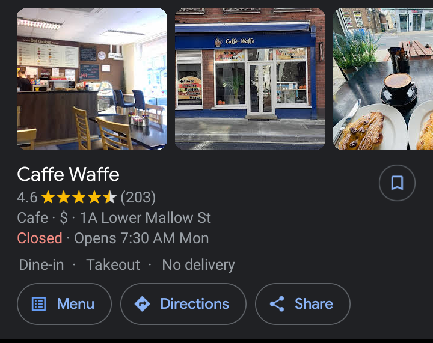This screenshot has width=433, height=343.
Task: Expand hours via Opens 7:30 AM Mon
Action: click(x=141, y=238)
